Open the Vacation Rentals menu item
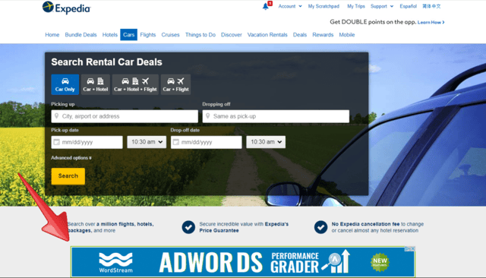The width and height of the screenshot is (486, 278). [267, 35]
